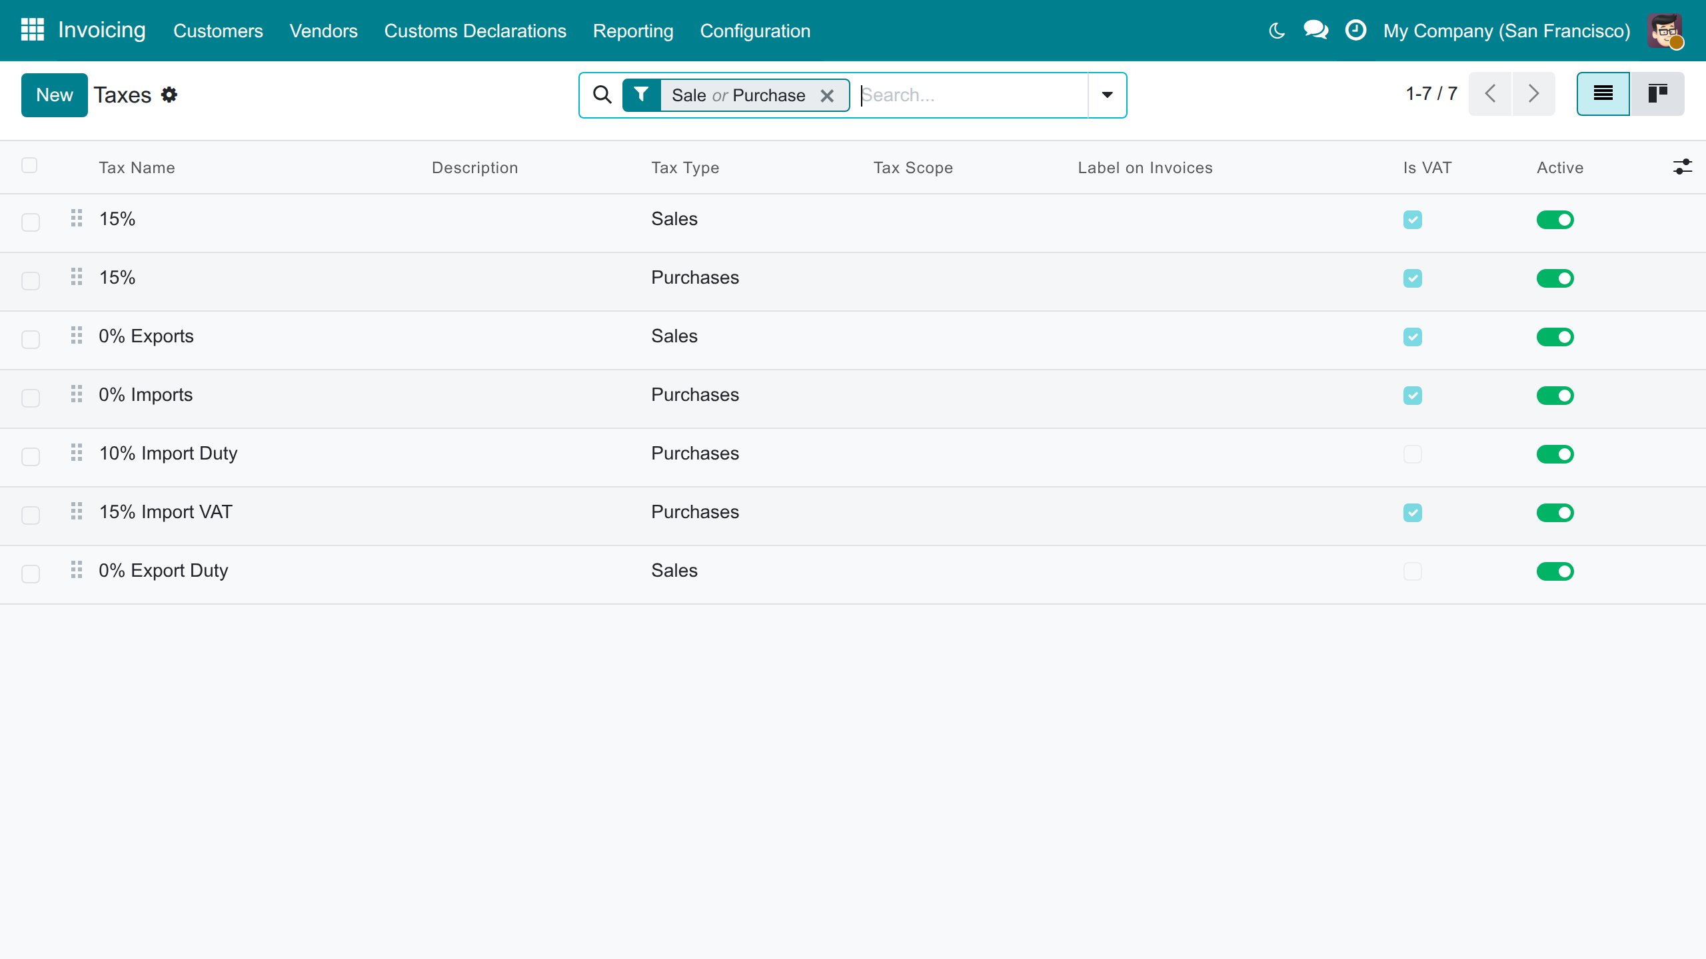
Task: Open the Configuration menu
Action: (x=755, y=31)
